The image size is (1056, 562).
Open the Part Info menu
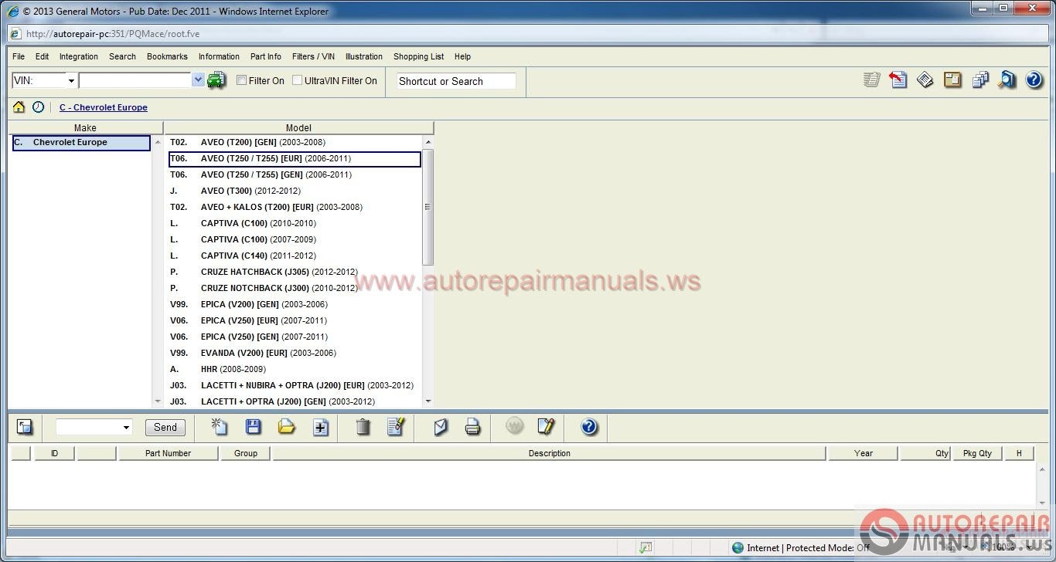tap(266, 56)
